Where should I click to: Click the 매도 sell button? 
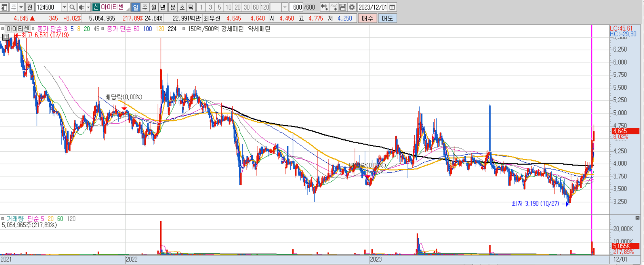click(x=387, y=18)
